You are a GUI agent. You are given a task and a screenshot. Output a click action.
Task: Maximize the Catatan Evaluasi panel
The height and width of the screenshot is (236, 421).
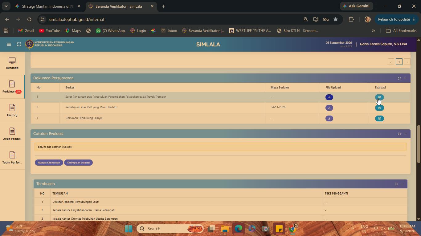tap(399, 134)
